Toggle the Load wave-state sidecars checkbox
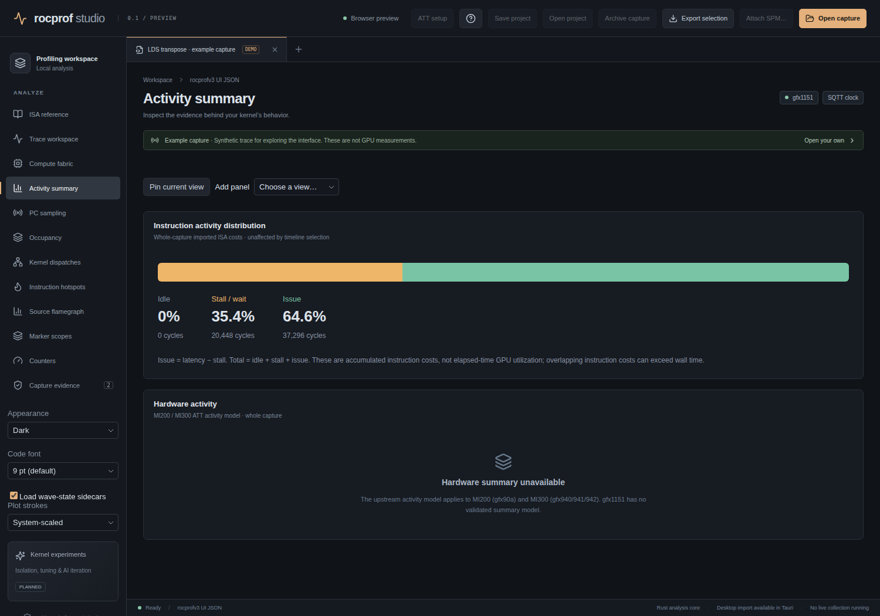 [x=13, y=496]
